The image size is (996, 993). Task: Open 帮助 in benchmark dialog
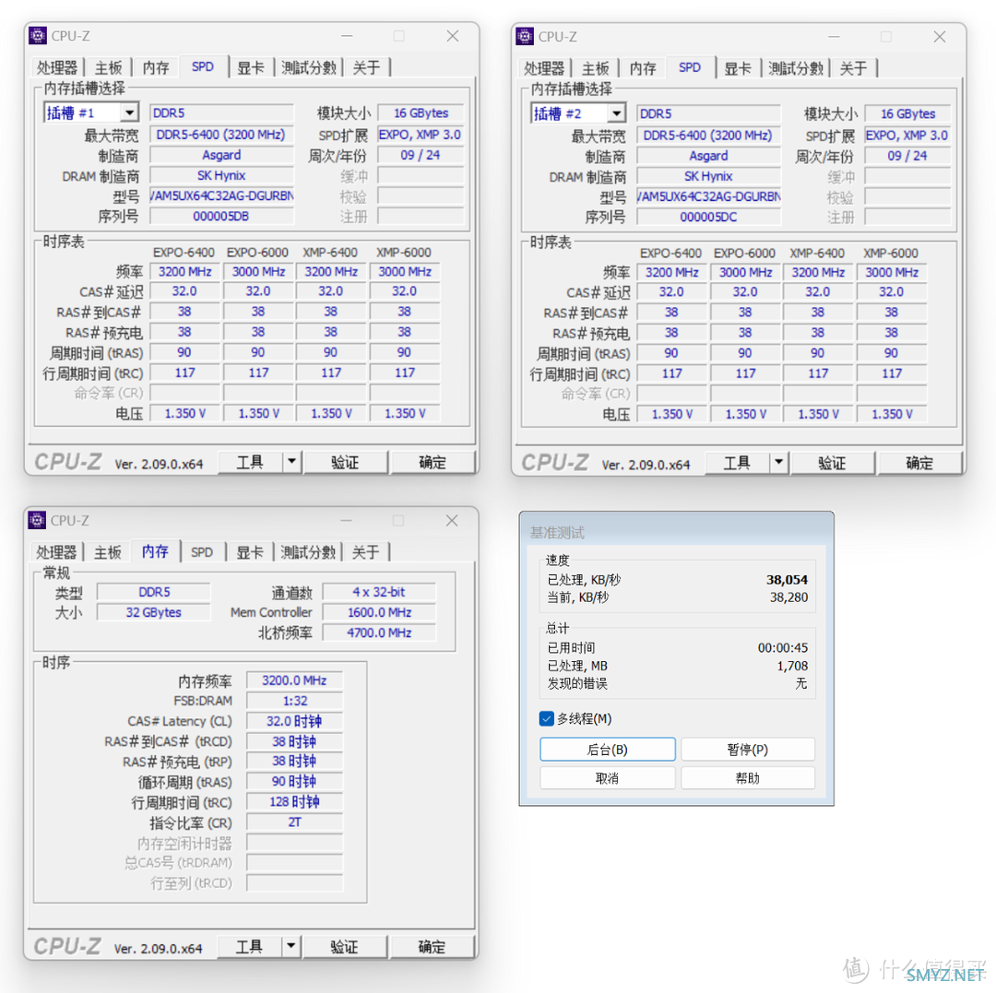pos(748,778)
